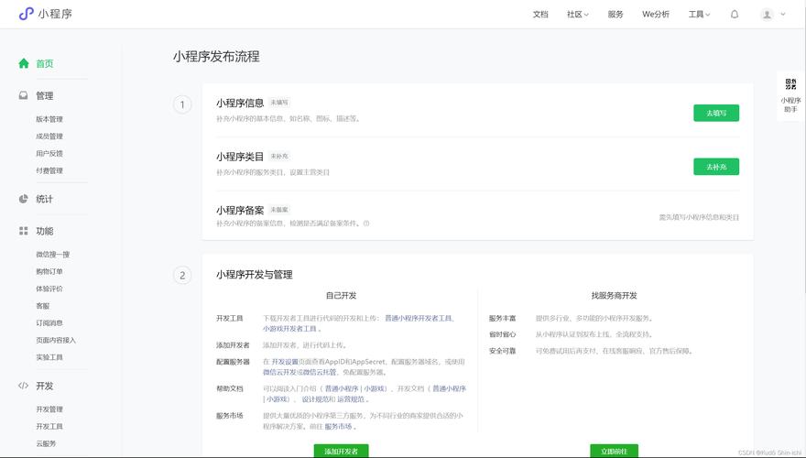Open the 运营规范 link

[x=351, y=398]
